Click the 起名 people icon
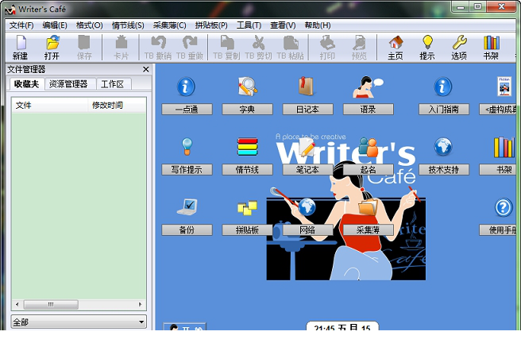Image resolution: width=521 pixels, height=343 pixels. 369,147
